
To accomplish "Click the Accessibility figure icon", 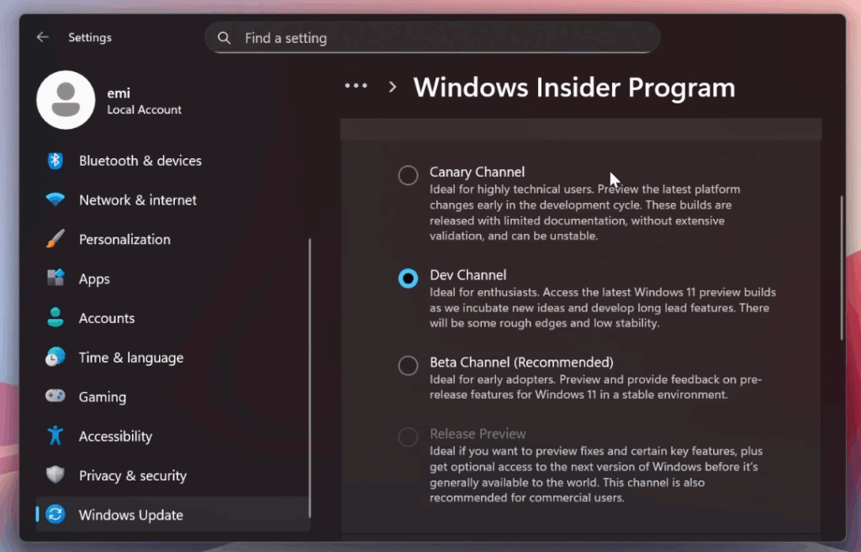I will click(x=55, y=436).
